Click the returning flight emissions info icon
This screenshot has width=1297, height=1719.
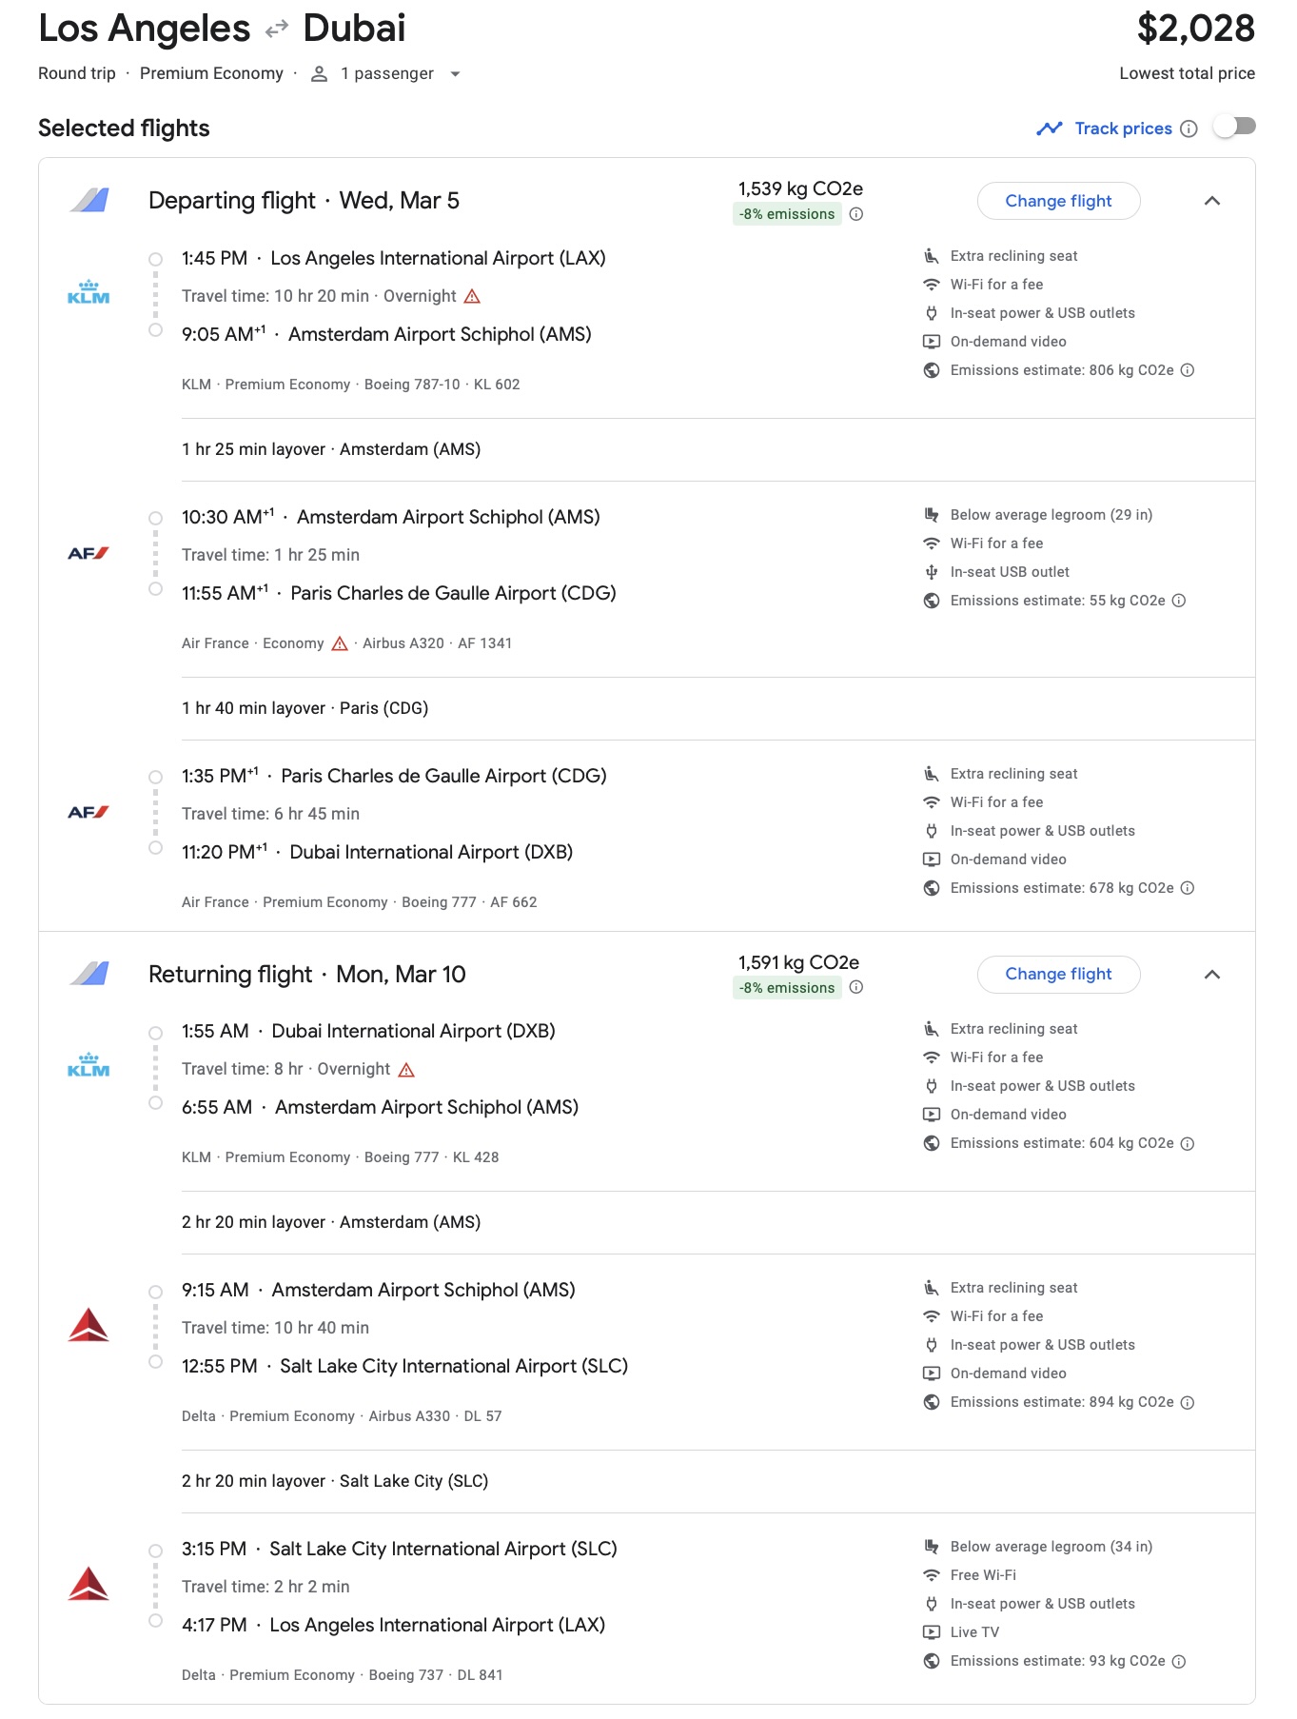click(856, 988)
